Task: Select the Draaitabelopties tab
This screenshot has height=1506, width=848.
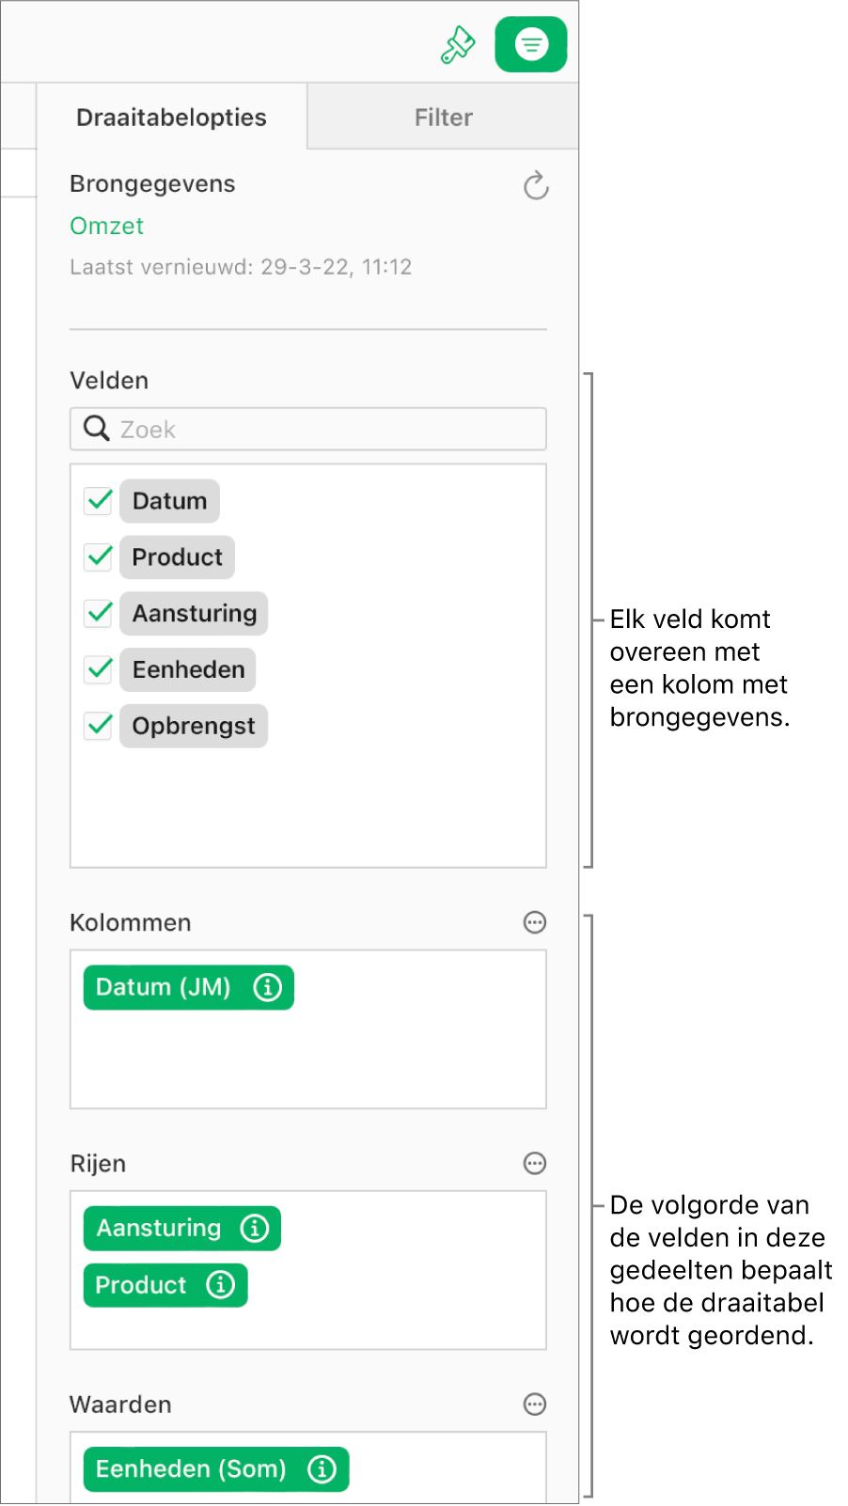Action: pyautogui.click(x=172, y=117)
